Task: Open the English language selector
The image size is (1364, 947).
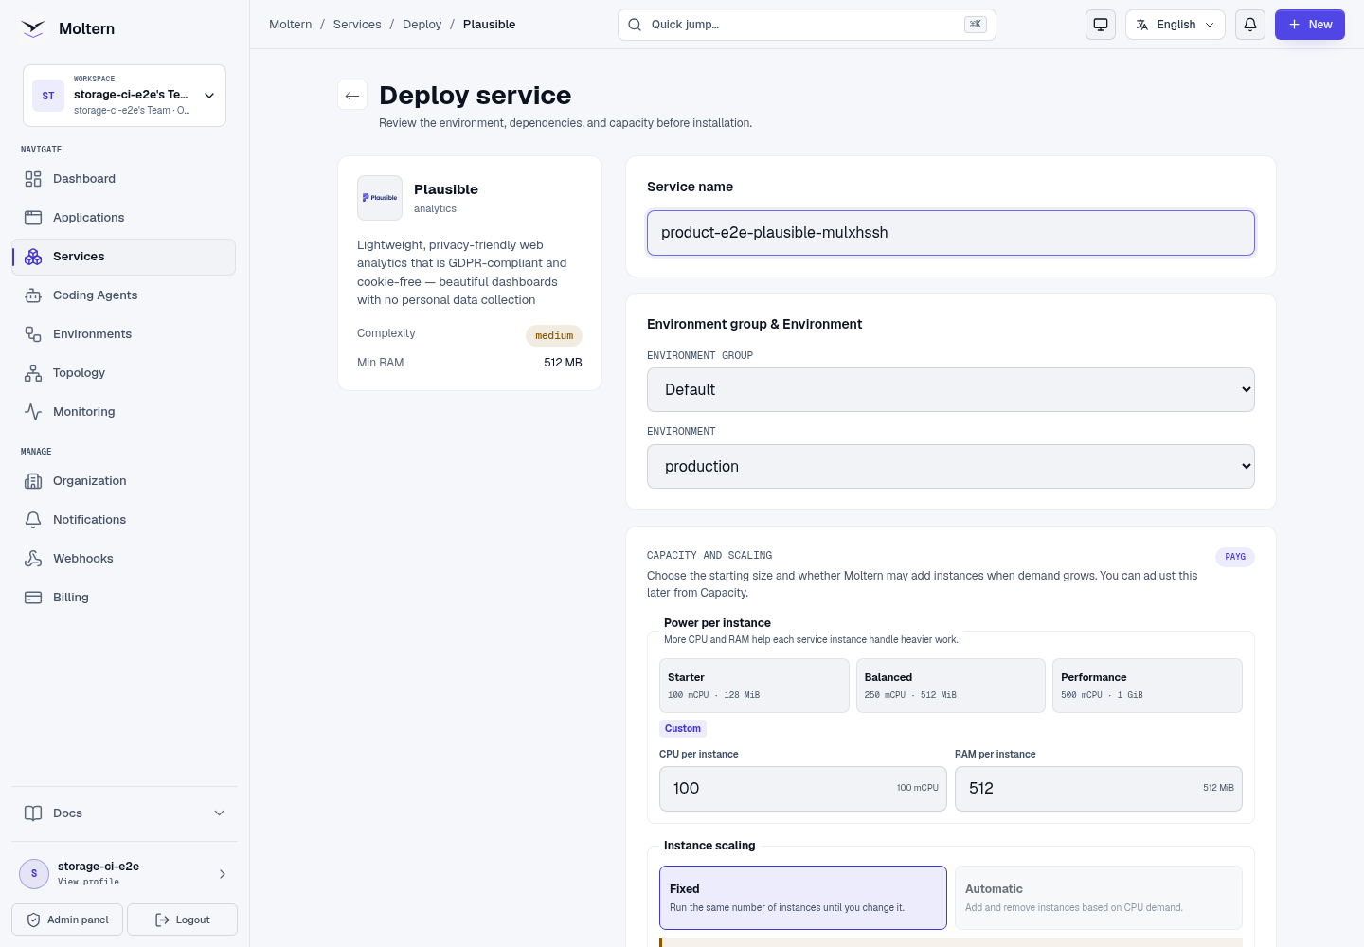Action: coord(1176,25)
